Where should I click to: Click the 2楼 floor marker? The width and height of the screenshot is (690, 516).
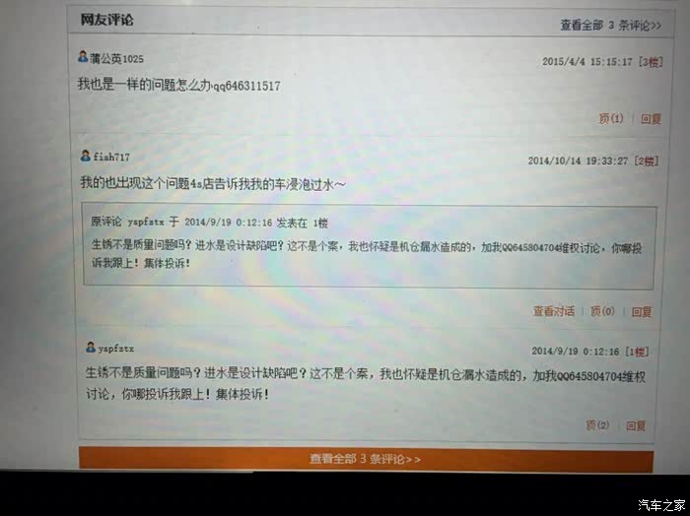(646, 161)
